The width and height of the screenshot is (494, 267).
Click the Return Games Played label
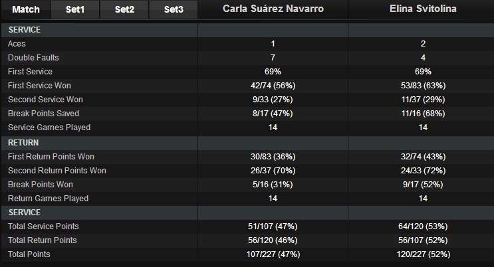click(x=48, y=199)
